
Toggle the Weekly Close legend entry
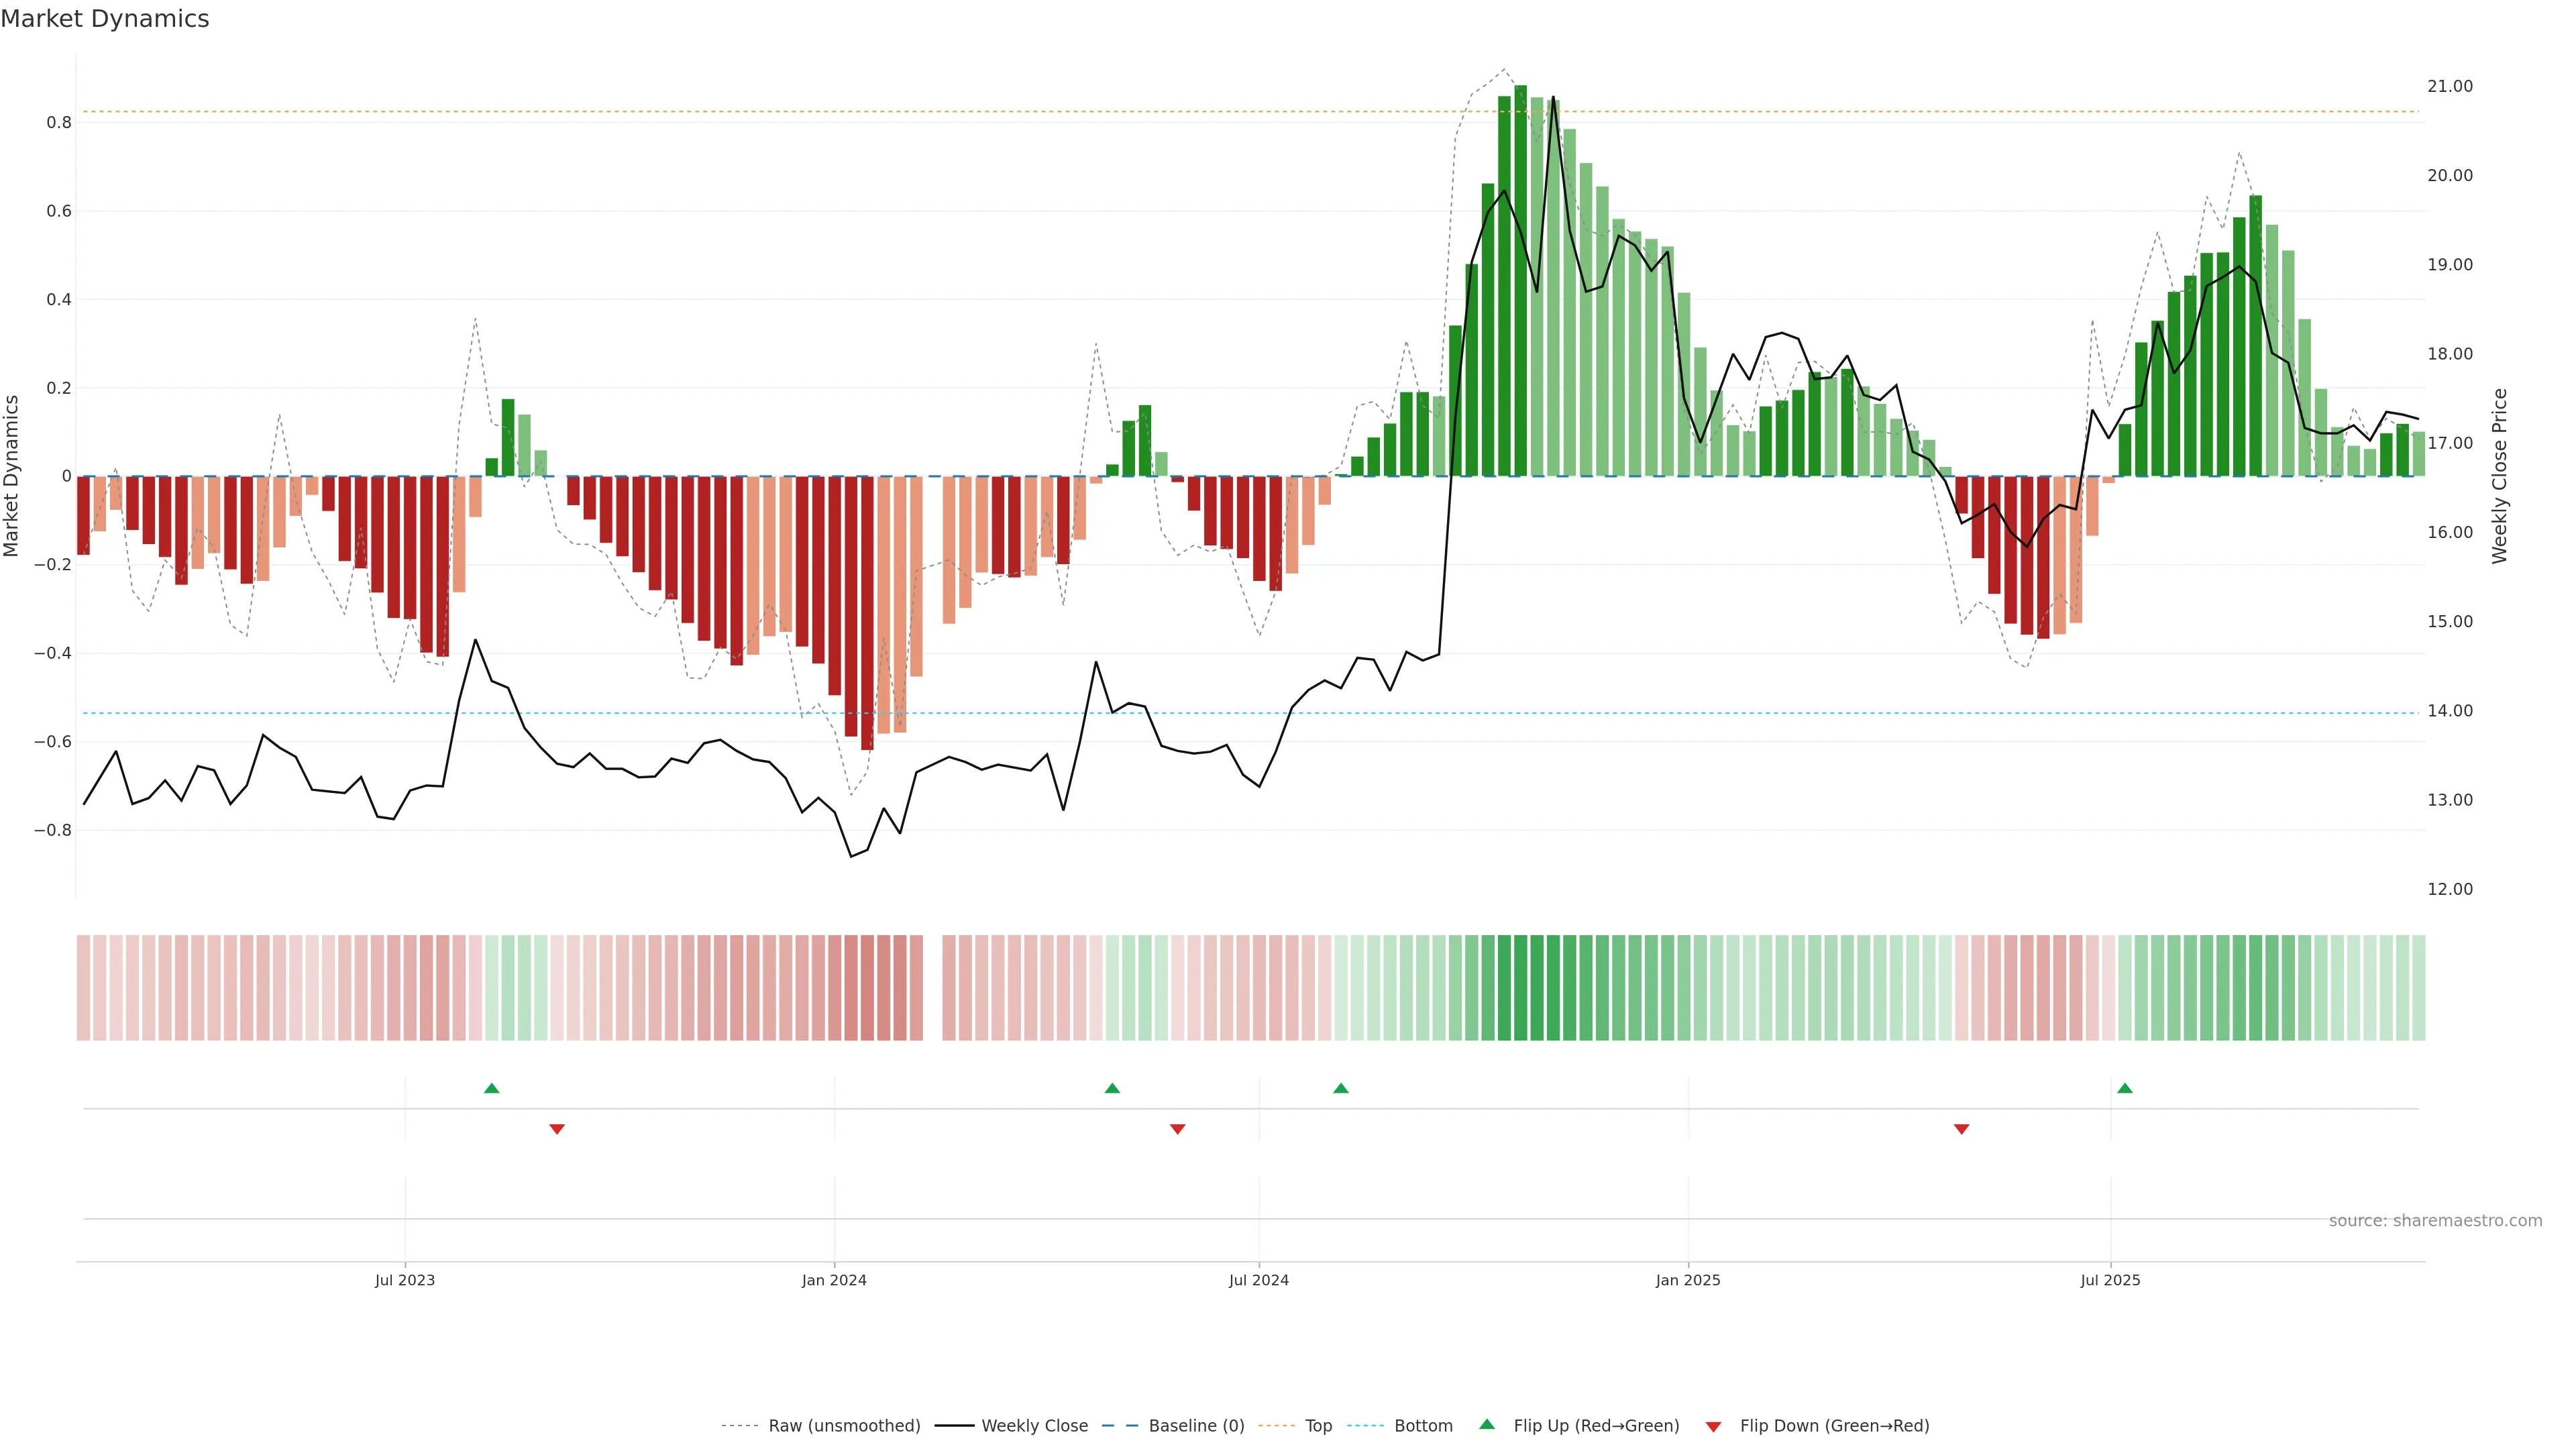(x=1034, y=1426)
